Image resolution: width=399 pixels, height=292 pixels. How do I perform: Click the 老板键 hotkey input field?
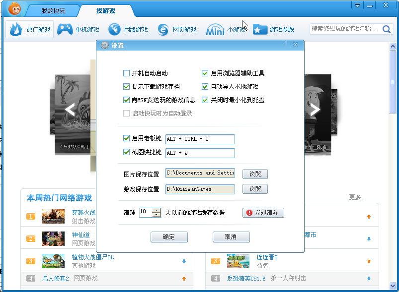(200, 139)
